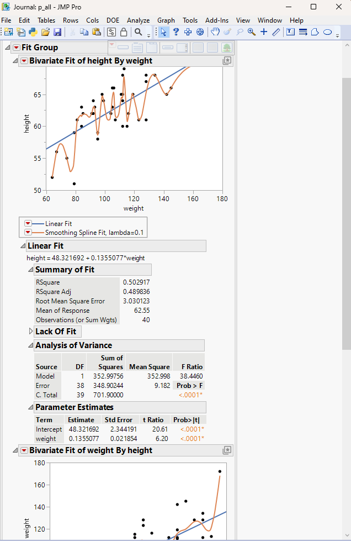Select the Crosshairs tool

264,32
